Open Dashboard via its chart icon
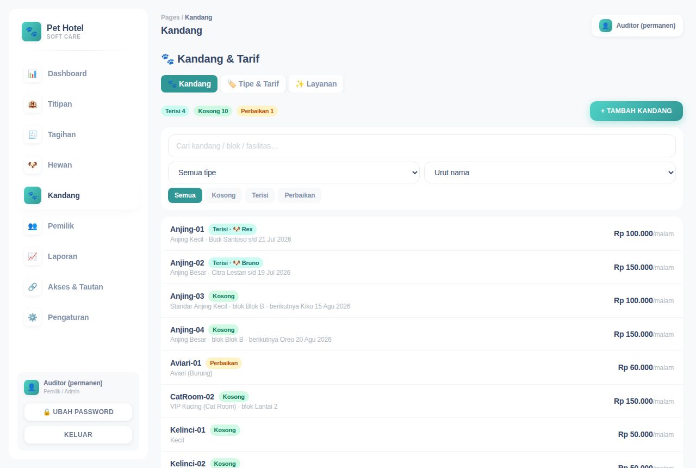The height and width of the screenshot is (468, 696). pyautogui.click(x=33, y=73)
